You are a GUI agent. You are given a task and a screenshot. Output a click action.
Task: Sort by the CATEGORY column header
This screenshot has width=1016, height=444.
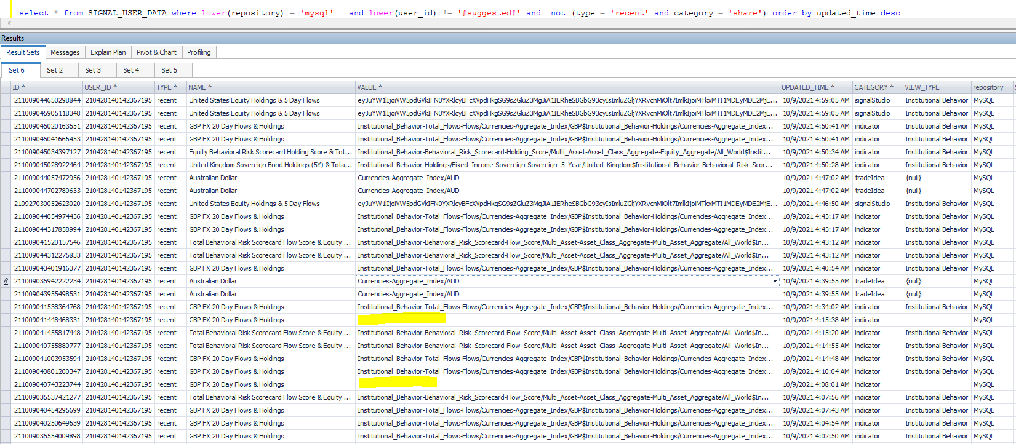[878, 87]
